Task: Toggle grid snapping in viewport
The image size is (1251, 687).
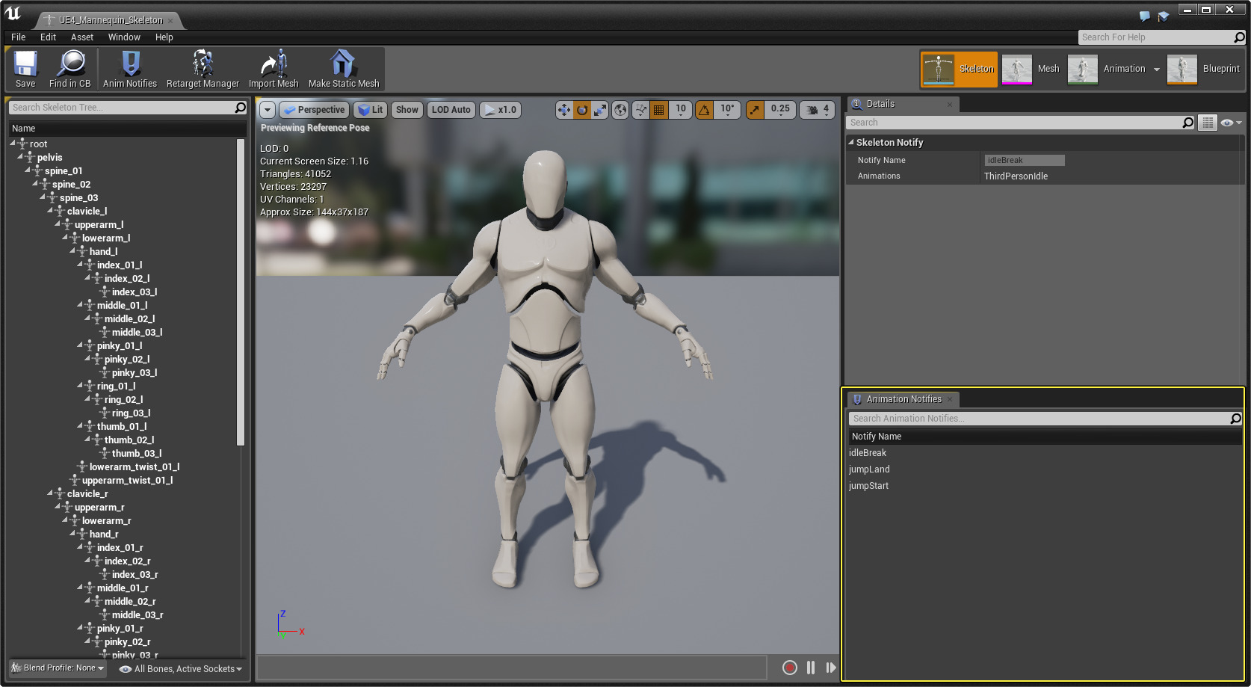Action: [658, 110]
